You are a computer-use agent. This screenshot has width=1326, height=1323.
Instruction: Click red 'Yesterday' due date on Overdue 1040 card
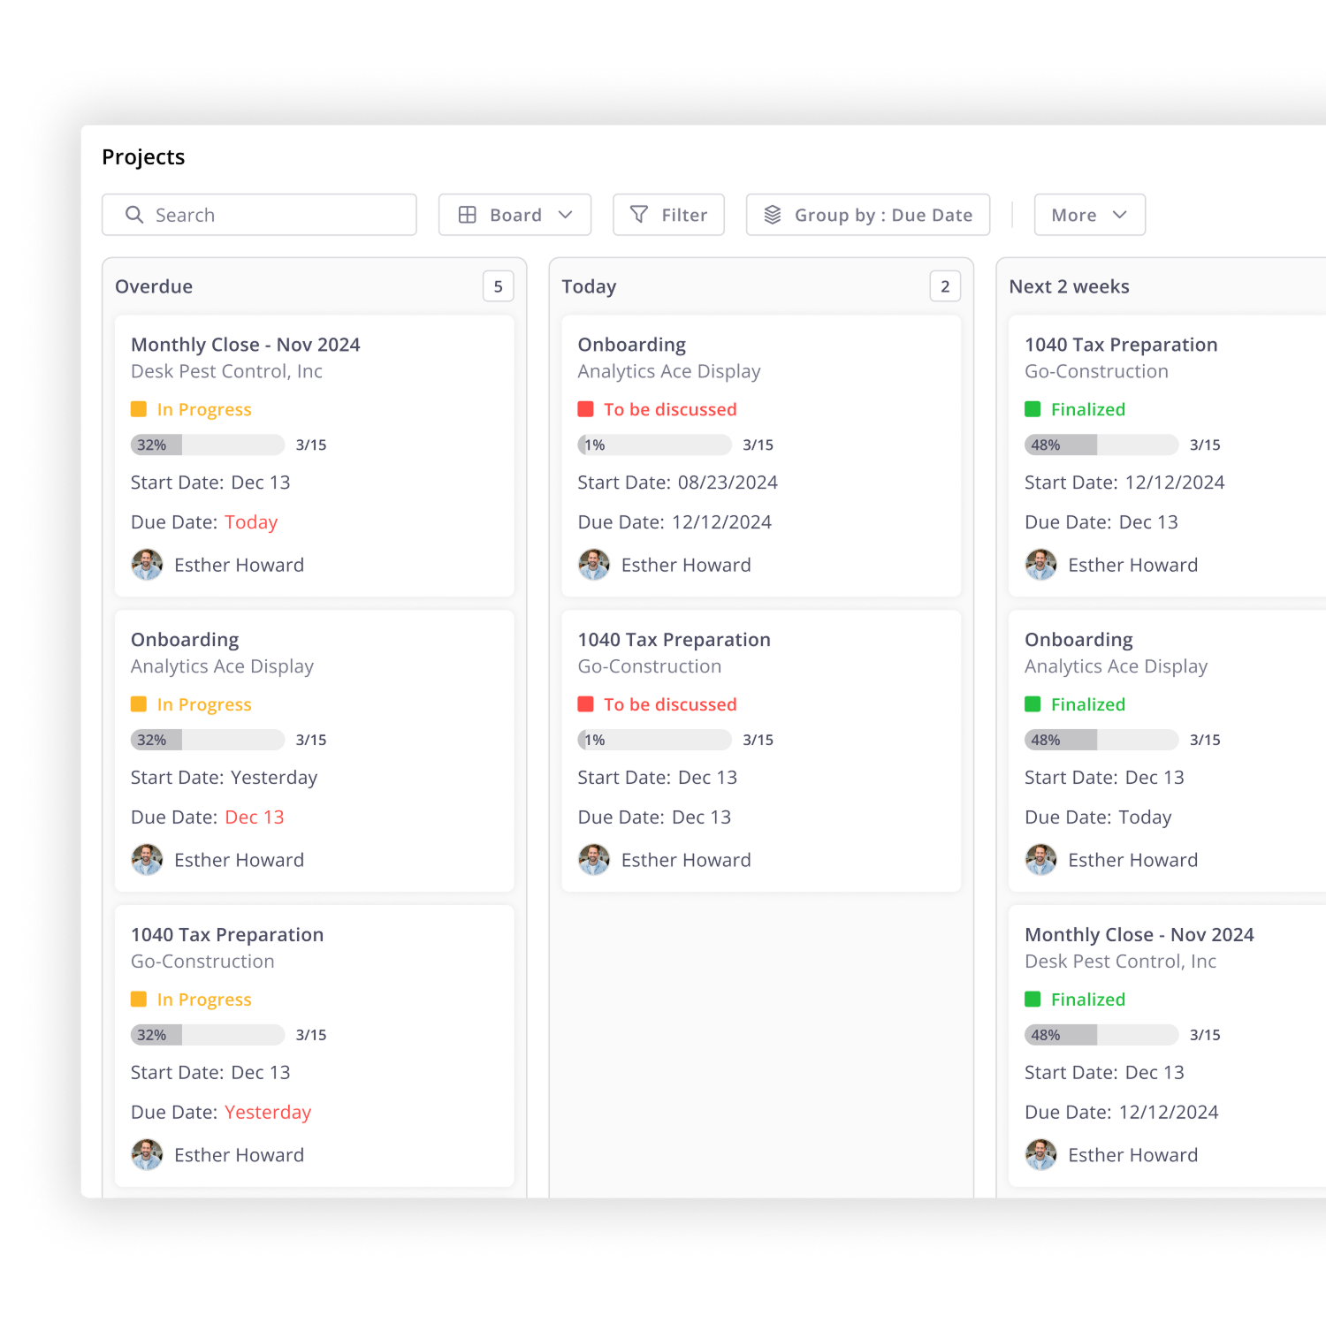click(x=268, y=1113)
